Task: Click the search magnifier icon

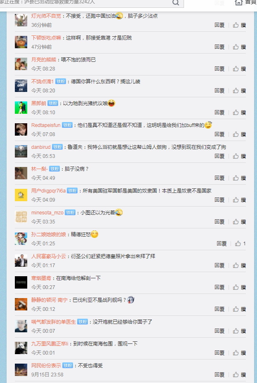Action: coord(176,3)
